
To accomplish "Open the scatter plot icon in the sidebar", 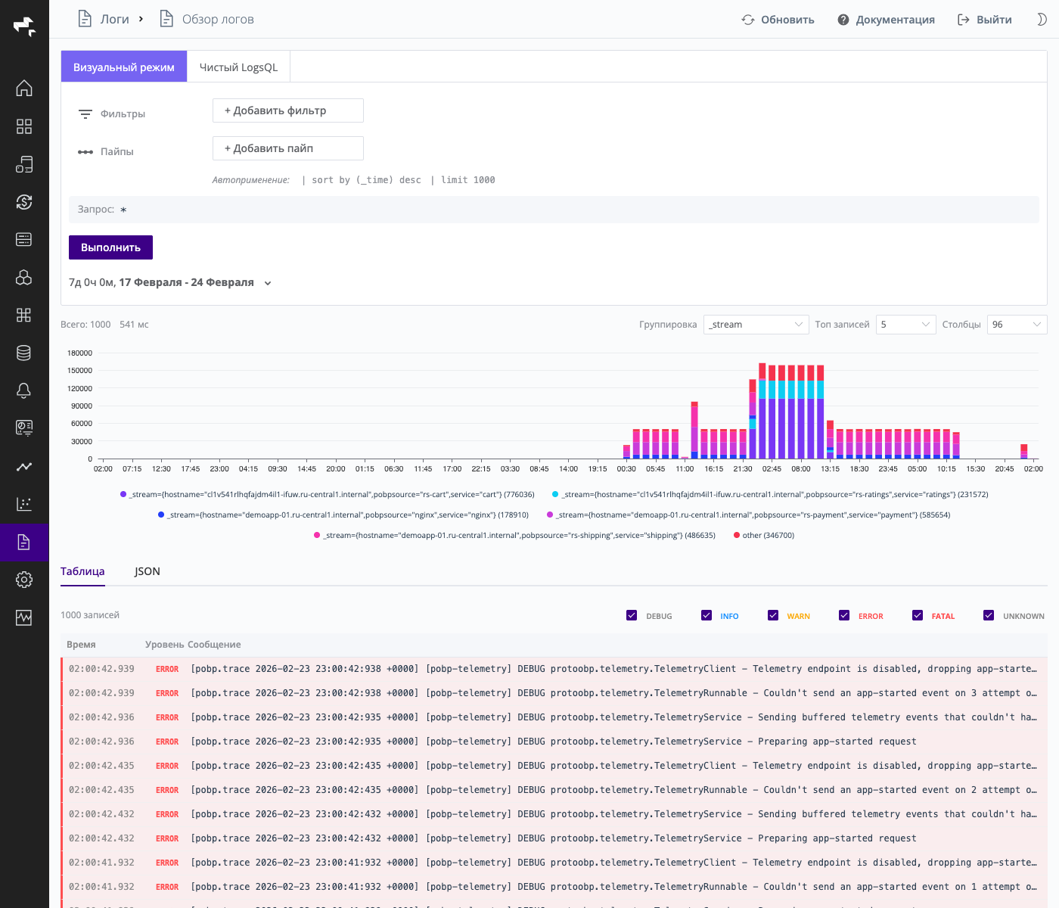I will 24,504.
